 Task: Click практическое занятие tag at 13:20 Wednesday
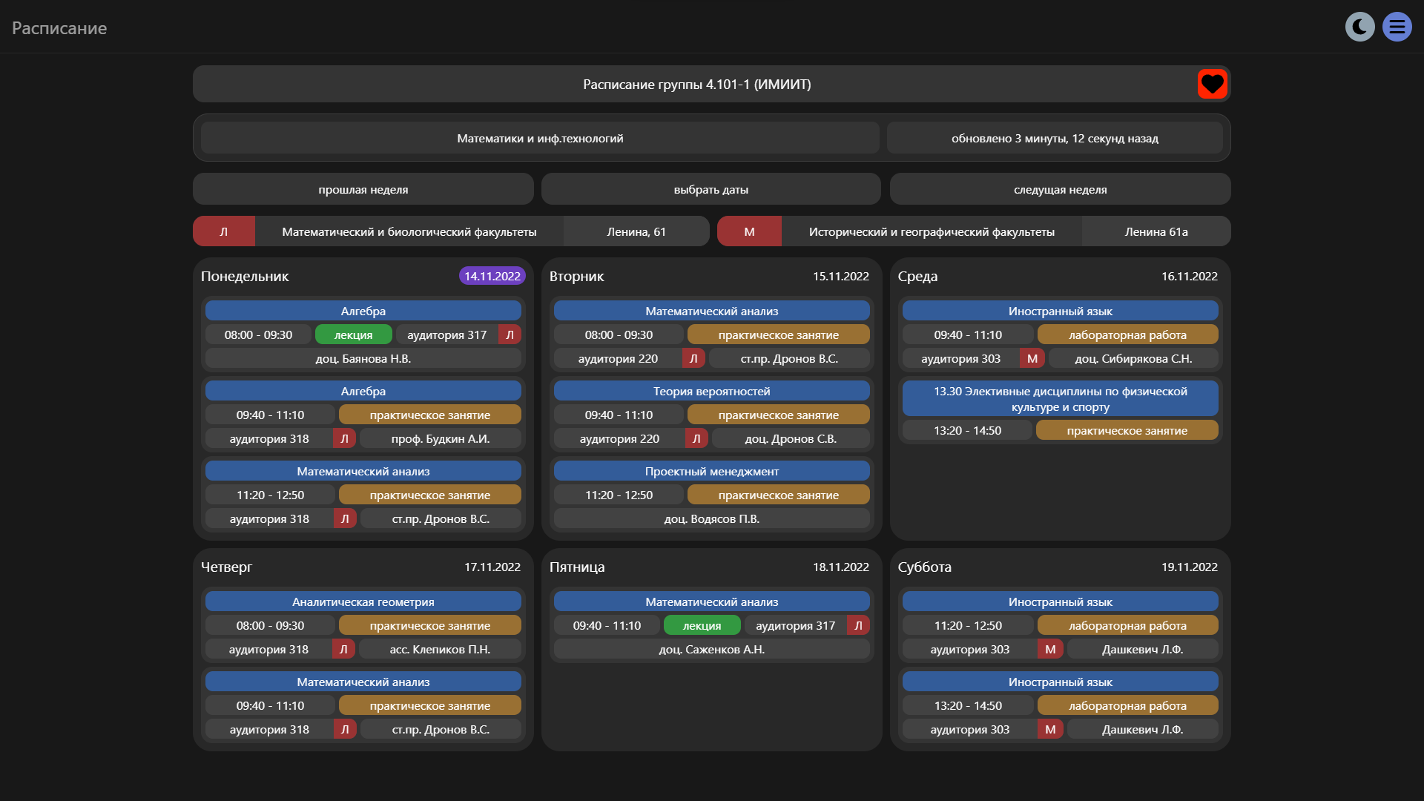1127,430
